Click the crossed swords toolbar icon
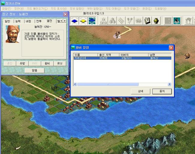This screenshot has width=195, height=154. click(121, 21)
